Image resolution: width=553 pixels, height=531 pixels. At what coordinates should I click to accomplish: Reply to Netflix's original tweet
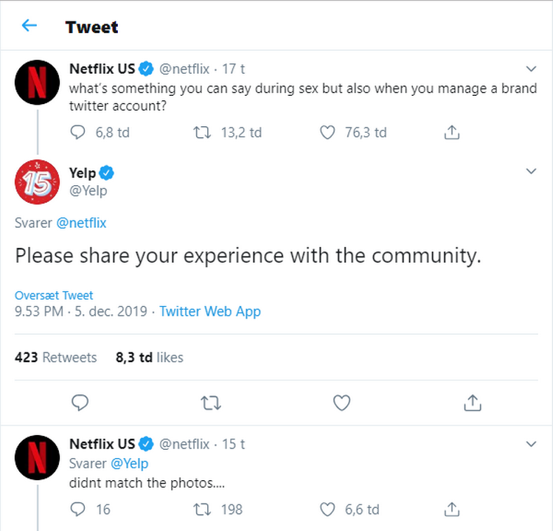[x=80, y=133]
